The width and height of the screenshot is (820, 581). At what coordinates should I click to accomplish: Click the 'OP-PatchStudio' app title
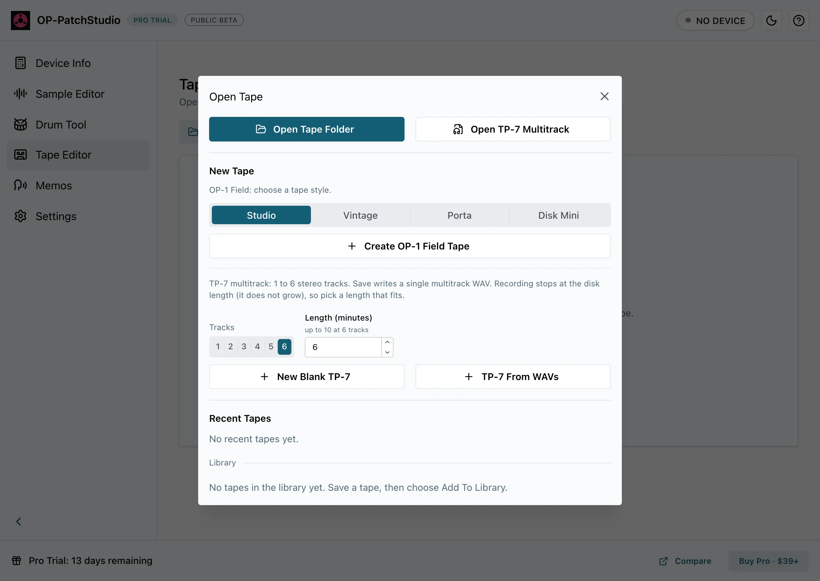point(79,20)
